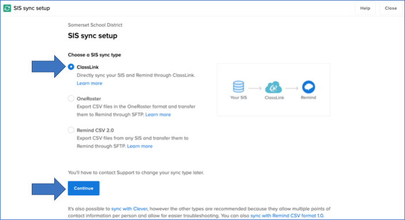Open Learn more under ClassLink
The height and width of the screenshot is (220, 405).
[89, 84]
